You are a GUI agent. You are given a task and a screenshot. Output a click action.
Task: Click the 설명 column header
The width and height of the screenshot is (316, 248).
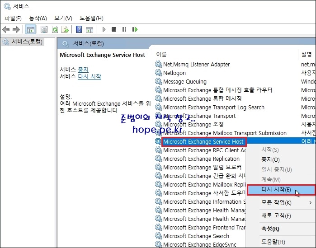coord(307,54)
